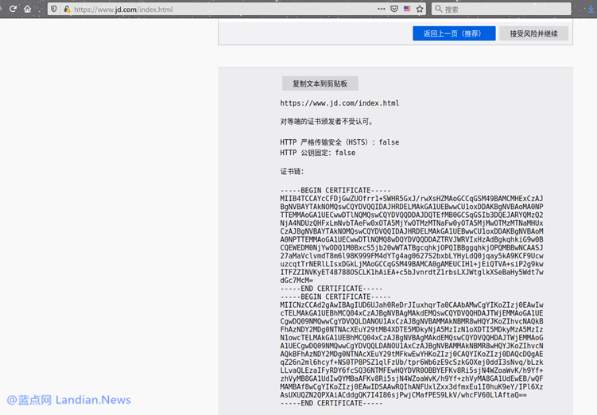The image size is (597, 415).
Task: Click 接受风险并继续 button
Action: pos(533,33)
